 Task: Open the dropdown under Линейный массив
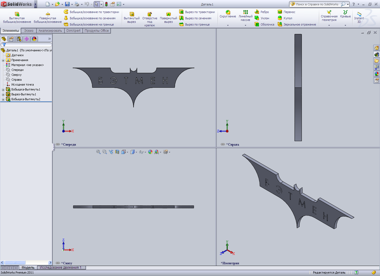click(x=245, y=25)
